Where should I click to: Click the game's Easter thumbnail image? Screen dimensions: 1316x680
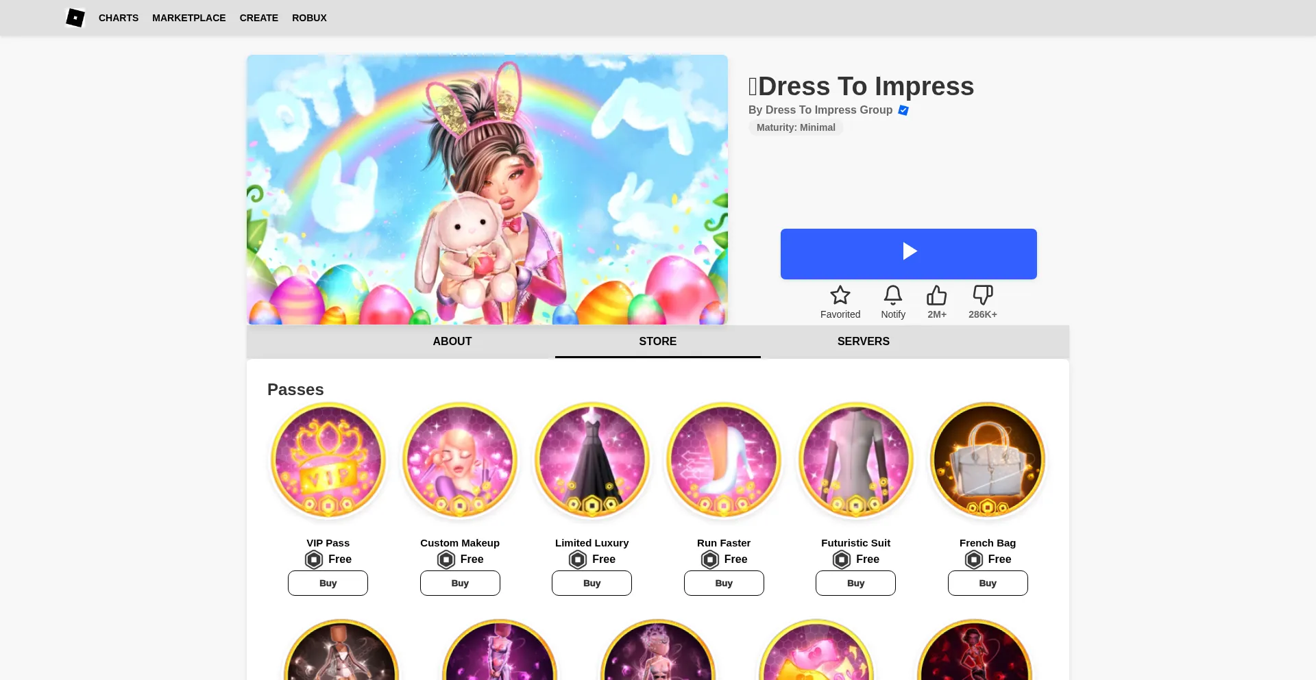coord(487,190)
